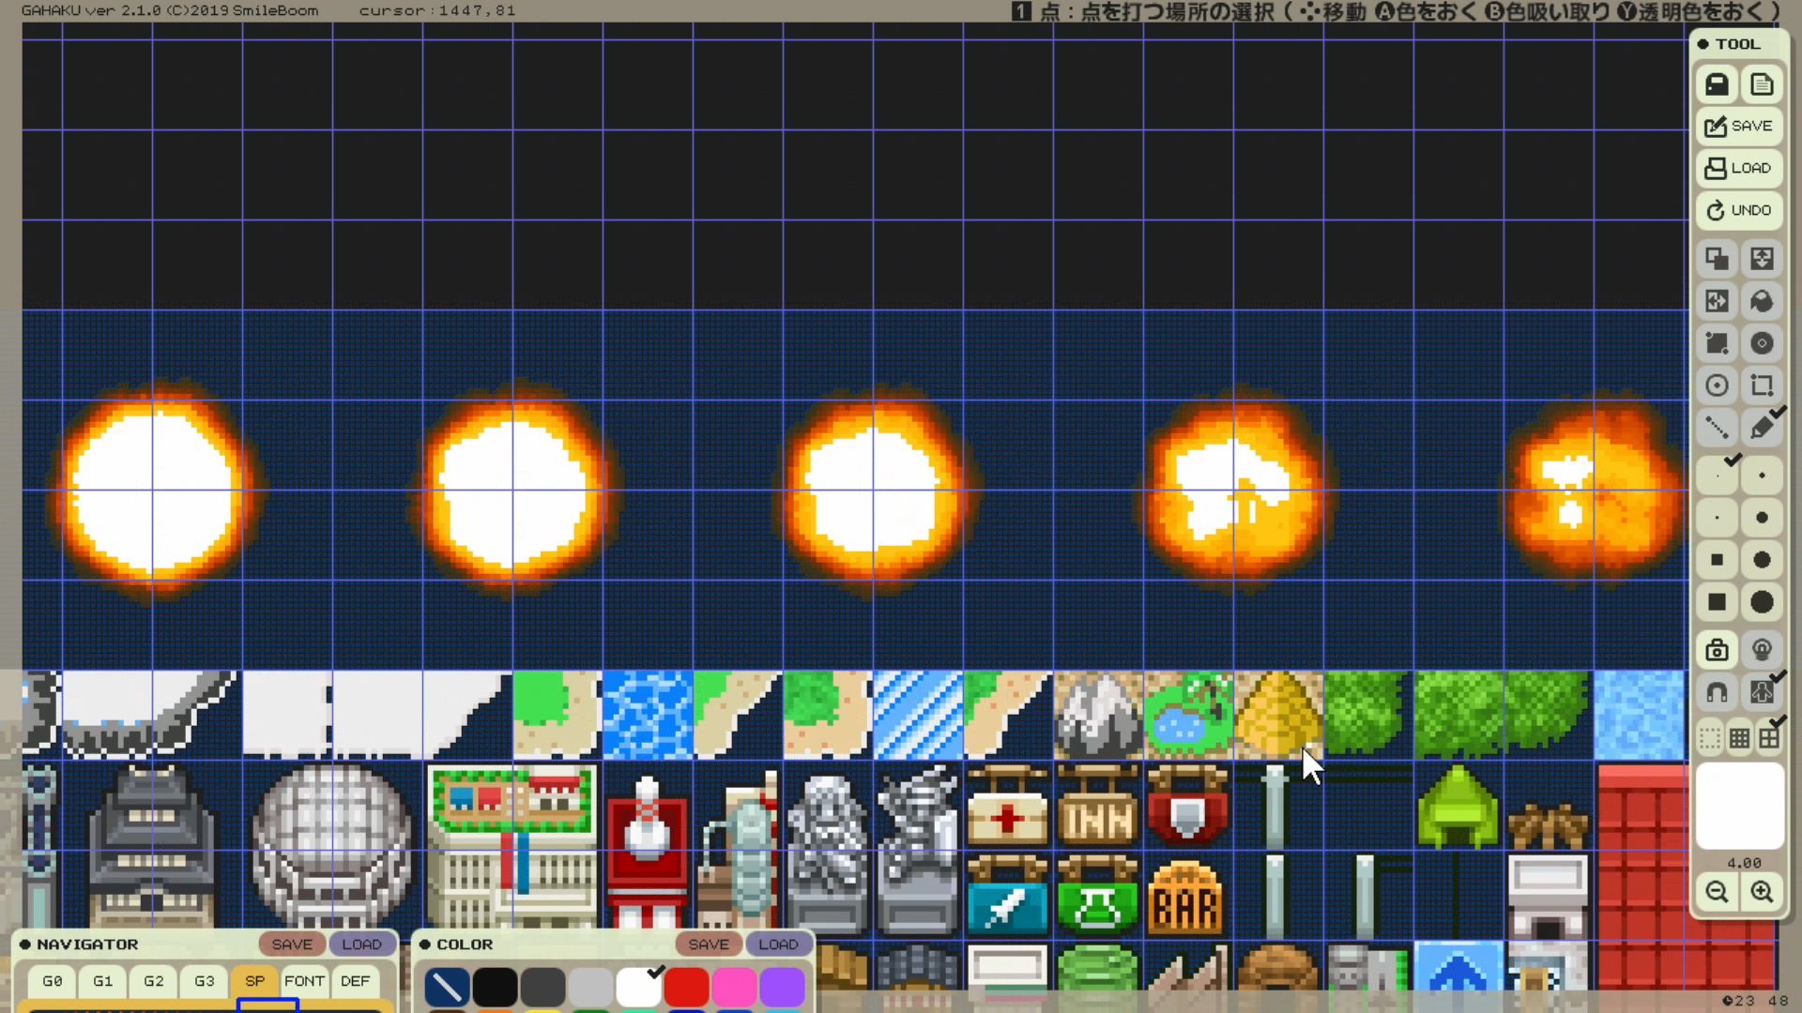Select the horizontal flip tool
Viewport: 1802px width, 1013px height.
pos(1717,301)
